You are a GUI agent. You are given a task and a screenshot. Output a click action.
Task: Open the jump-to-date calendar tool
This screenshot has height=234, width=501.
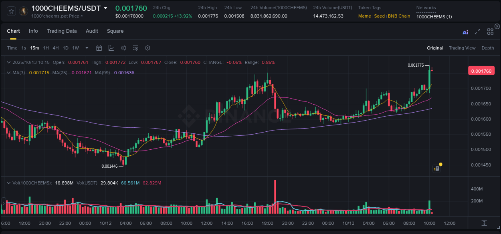tap(99, 48)
